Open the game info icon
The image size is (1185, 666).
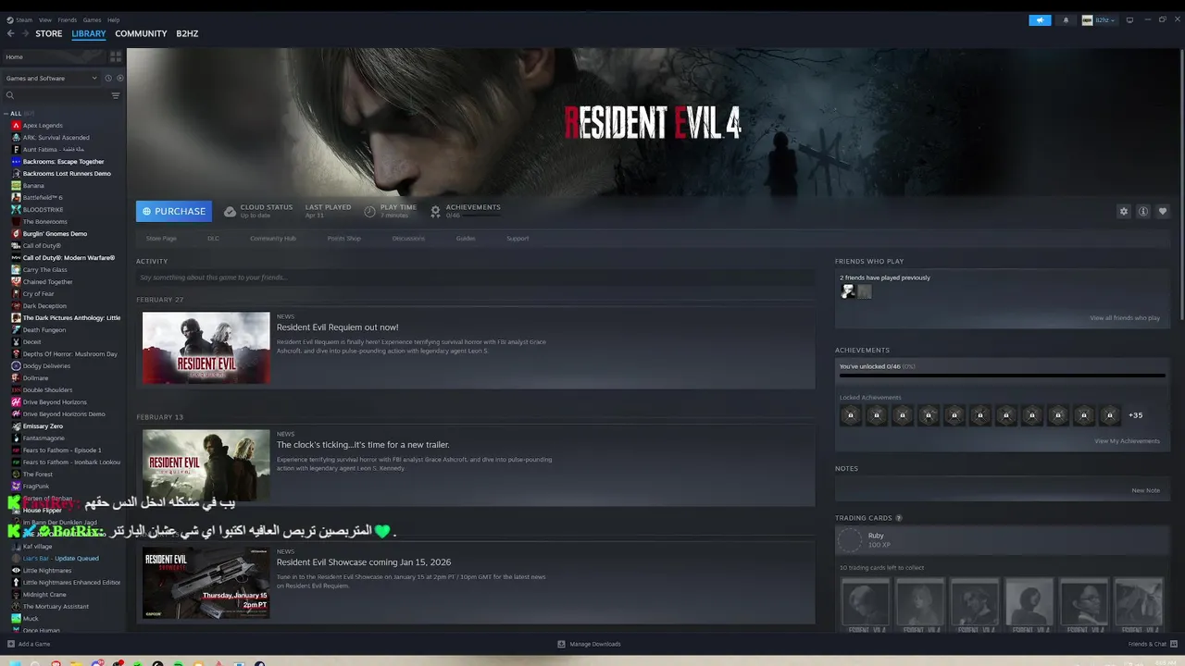(1143, 212)
